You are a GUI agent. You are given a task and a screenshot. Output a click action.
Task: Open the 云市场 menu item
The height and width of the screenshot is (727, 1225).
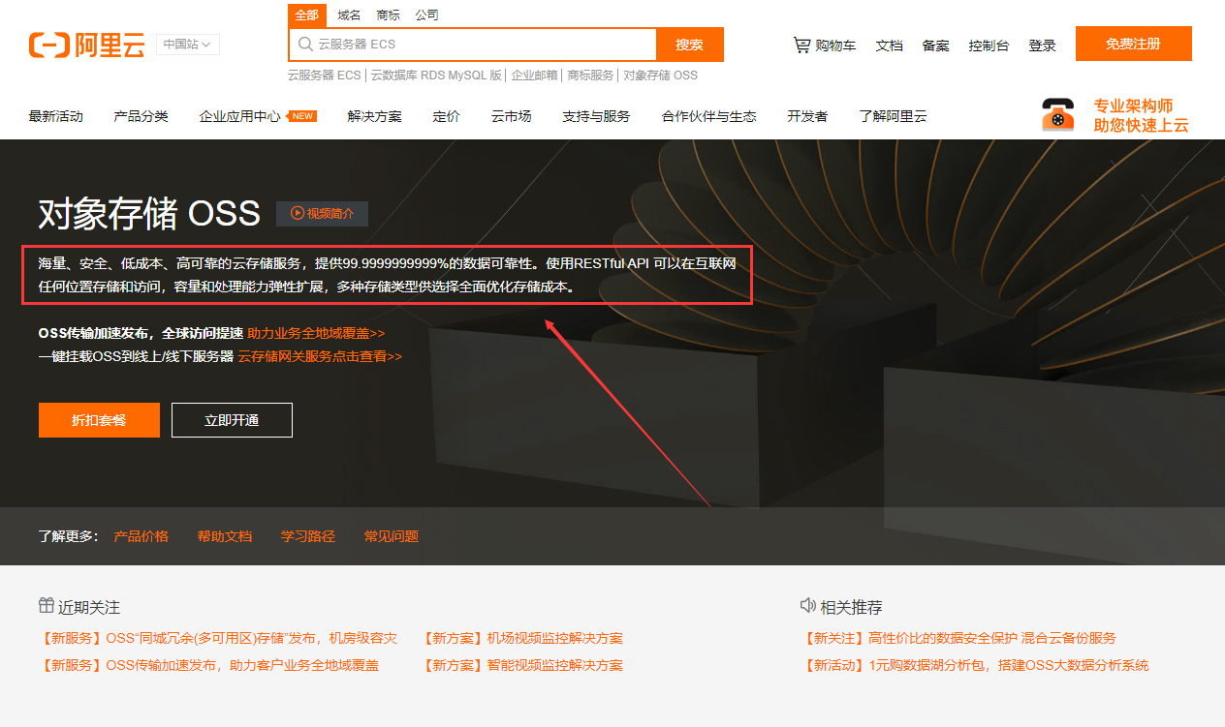511,116
